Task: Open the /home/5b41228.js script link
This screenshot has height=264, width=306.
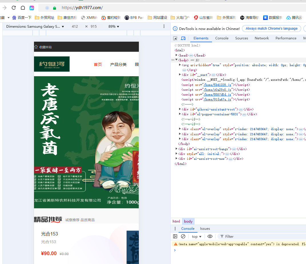Action: (217, 85)
